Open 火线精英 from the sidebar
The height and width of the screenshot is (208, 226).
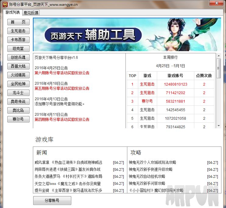(x=18, y=75)
